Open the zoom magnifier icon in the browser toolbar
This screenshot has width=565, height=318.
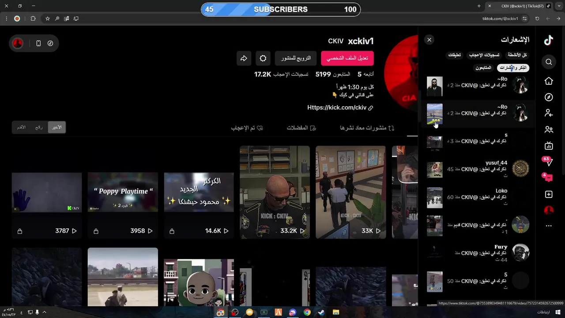point(57,19)
